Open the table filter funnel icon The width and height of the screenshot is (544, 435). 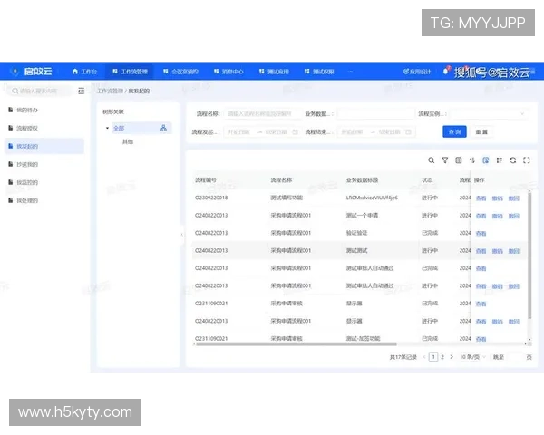click(445, 160)
